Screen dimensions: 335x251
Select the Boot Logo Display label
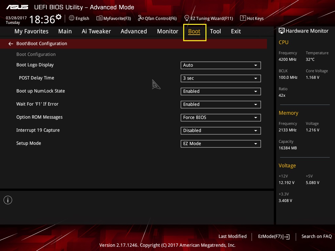(35, 65)
